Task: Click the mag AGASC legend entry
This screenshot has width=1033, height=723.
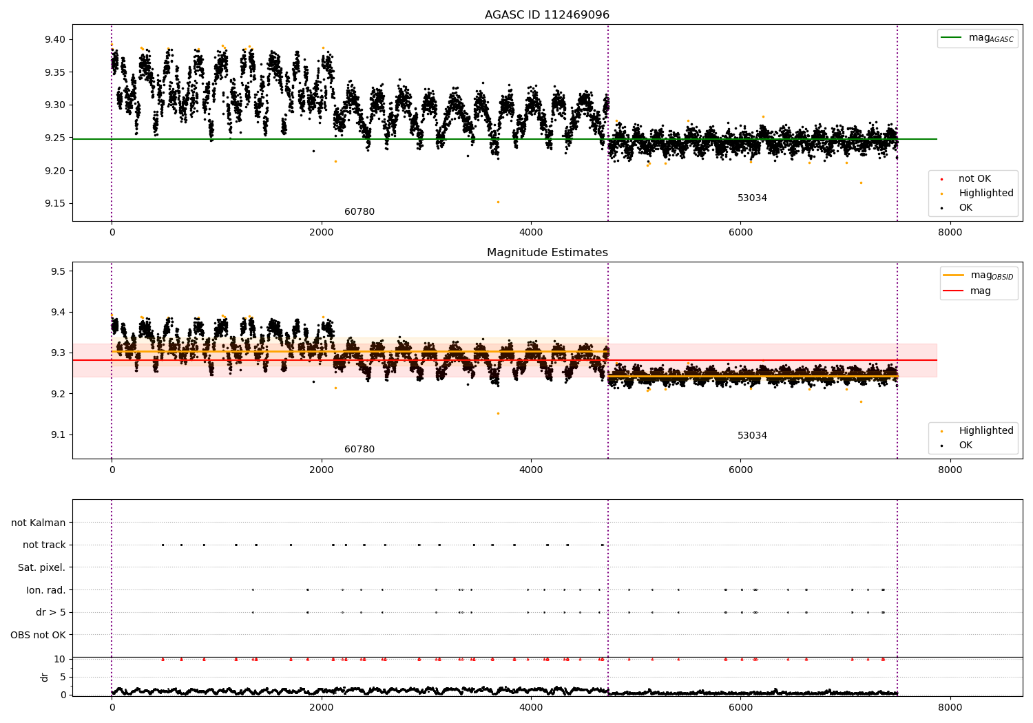Action: tap(977, 39)
